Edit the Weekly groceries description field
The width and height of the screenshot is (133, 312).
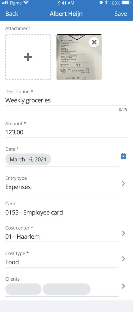coord(66,100)
